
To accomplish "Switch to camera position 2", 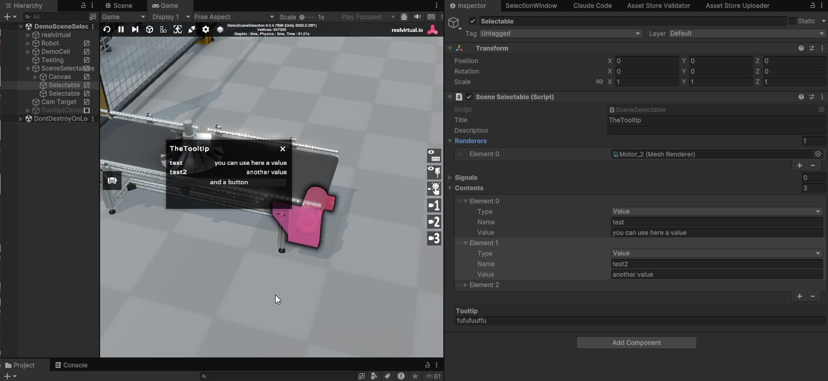I will tap(434, 222).
